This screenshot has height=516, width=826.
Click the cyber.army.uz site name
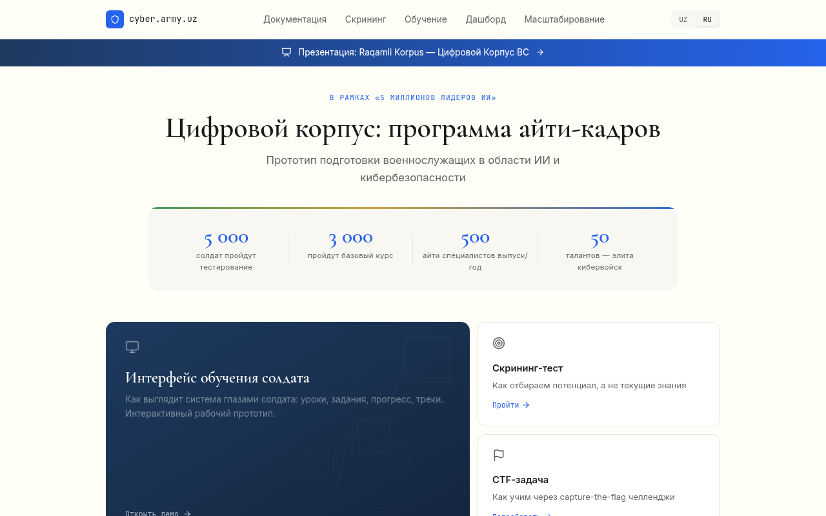coord(163,19)
